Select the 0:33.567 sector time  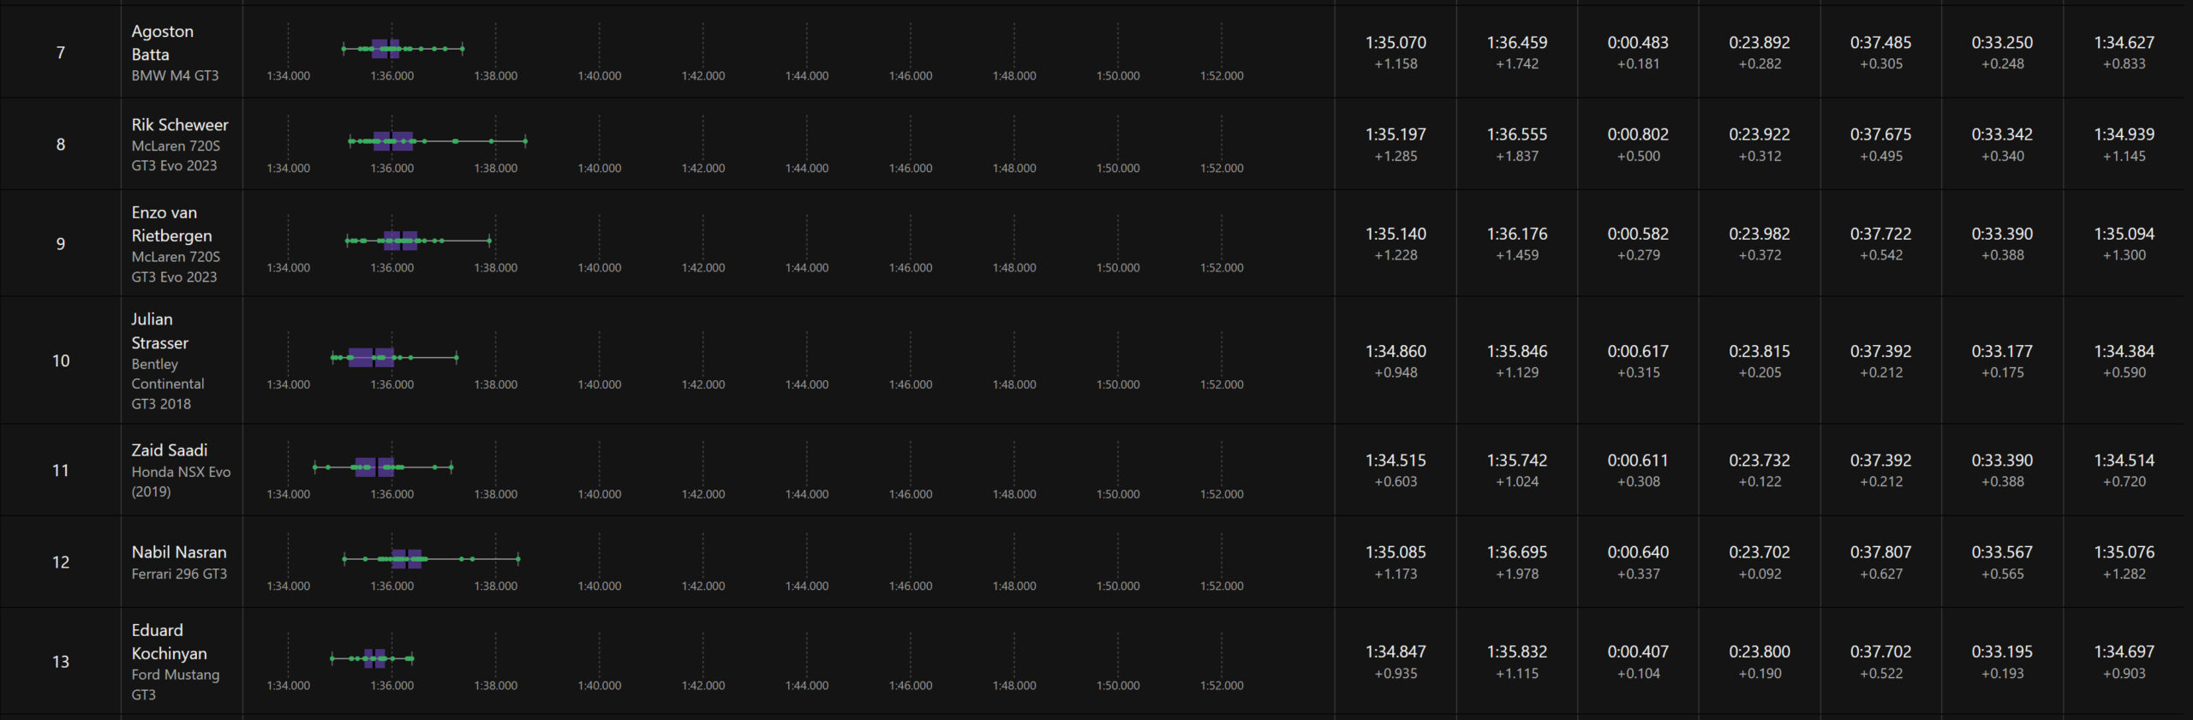pos(2002,552)
